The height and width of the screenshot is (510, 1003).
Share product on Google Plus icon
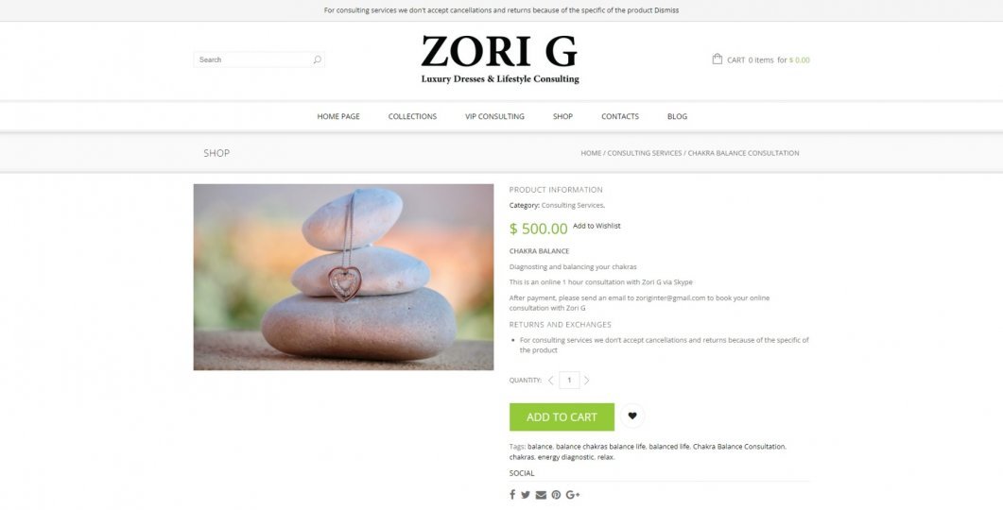click(573, 495)
